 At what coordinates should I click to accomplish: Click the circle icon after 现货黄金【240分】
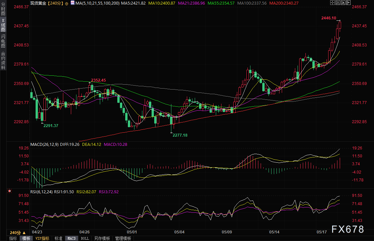tap(67, 3)
